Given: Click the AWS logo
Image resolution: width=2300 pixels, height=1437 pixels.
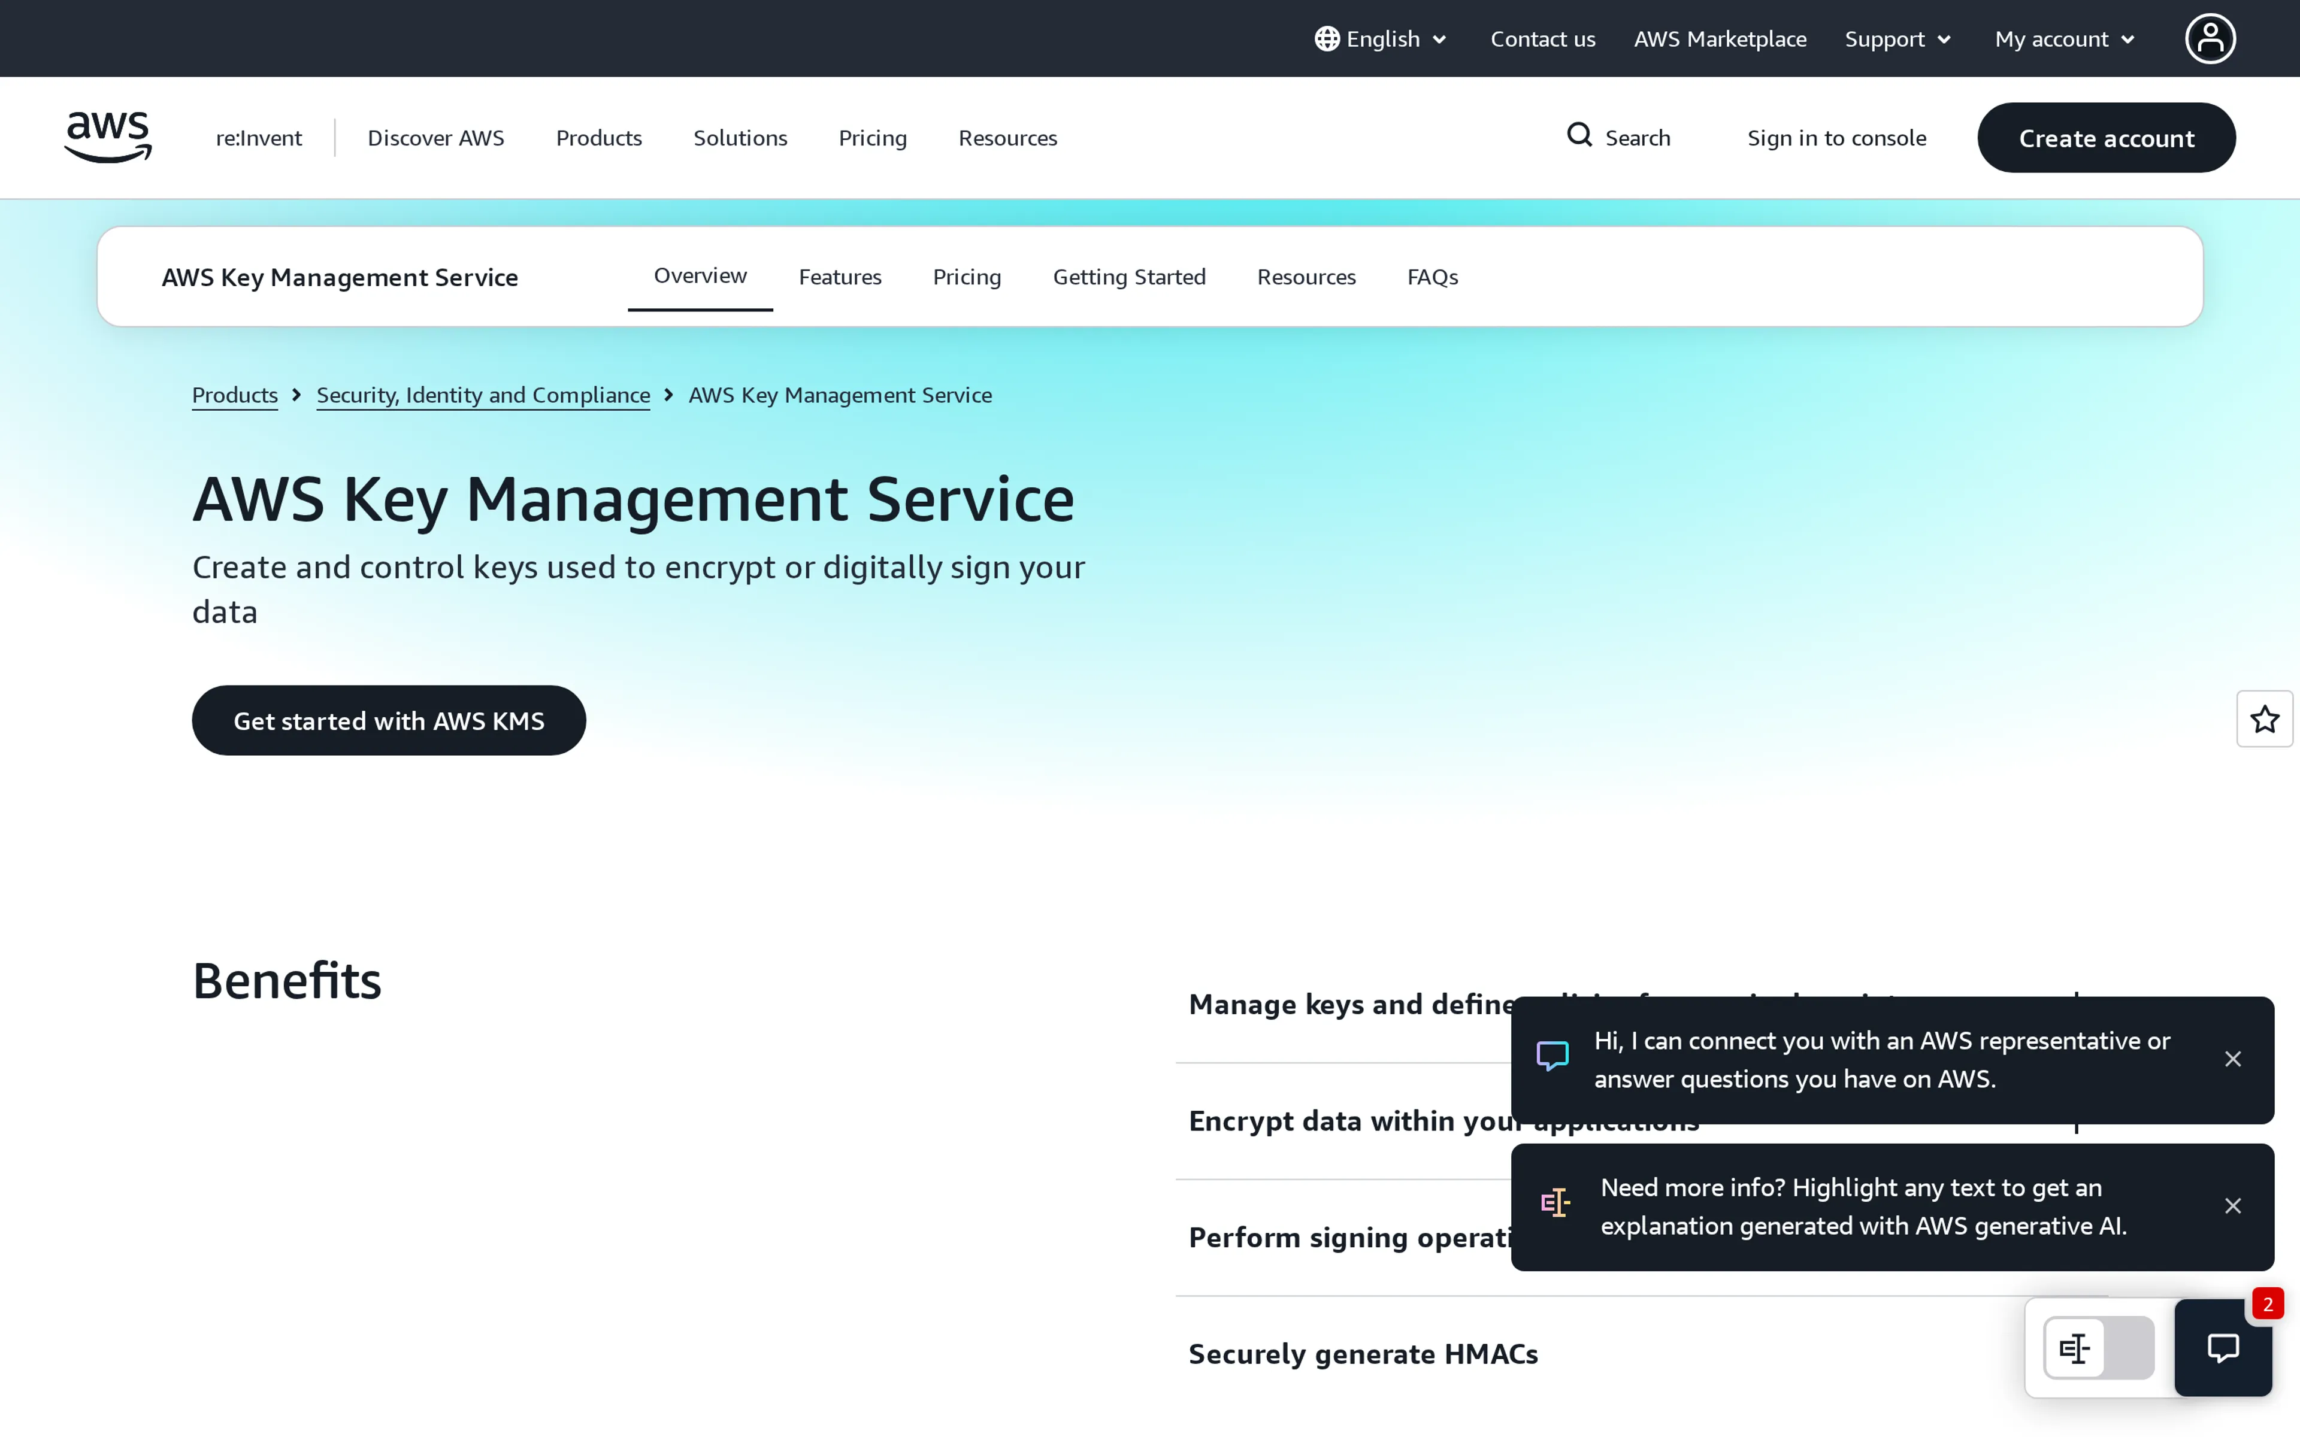Looking at the screenshot, I should click(108, 137).
